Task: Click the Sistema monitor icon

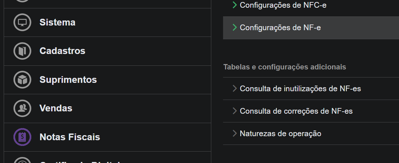Action: tap(23, 22)
